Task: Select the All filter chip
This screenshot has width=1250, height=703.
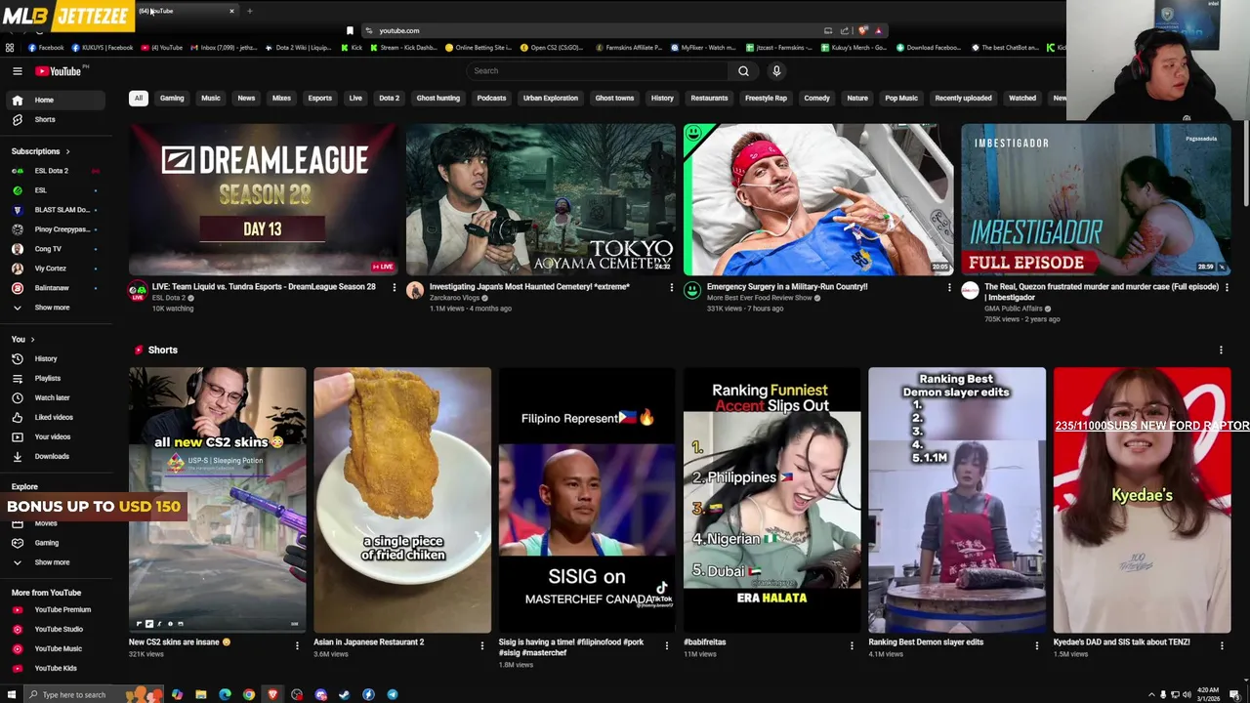Action: 139,98
